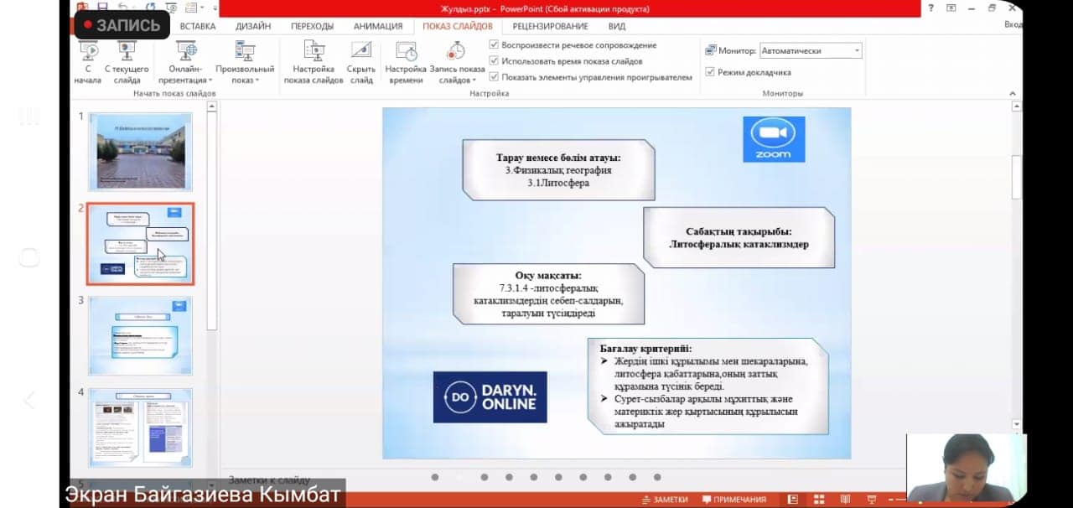Click the main slide vertical scrollbar thumb
The image size is (1073, 508).
(x=1018, y=176)
